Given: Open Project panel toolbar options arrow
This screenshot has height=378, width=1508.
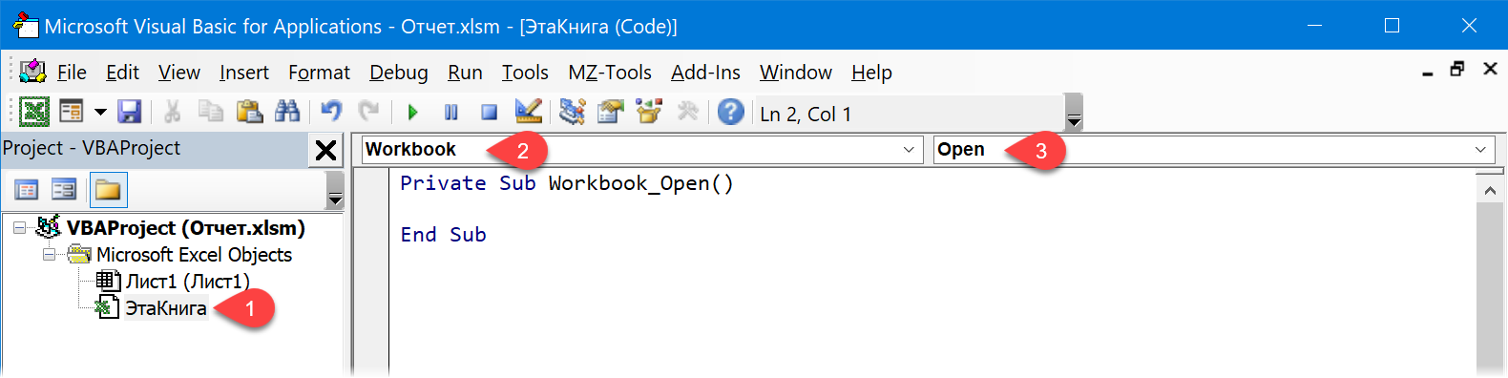Looking at the screenshot, I should pyautogui.click(x=335, y=190).
